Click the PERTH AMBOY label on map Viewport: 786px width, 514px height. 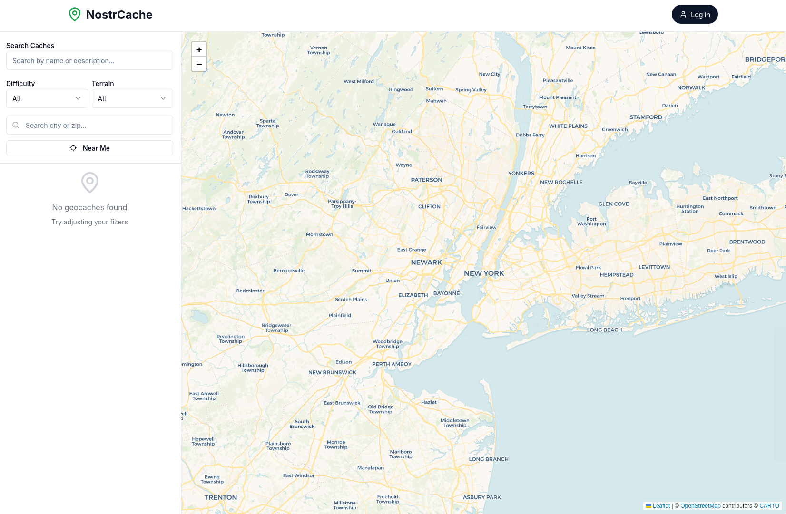coord(392,364)
